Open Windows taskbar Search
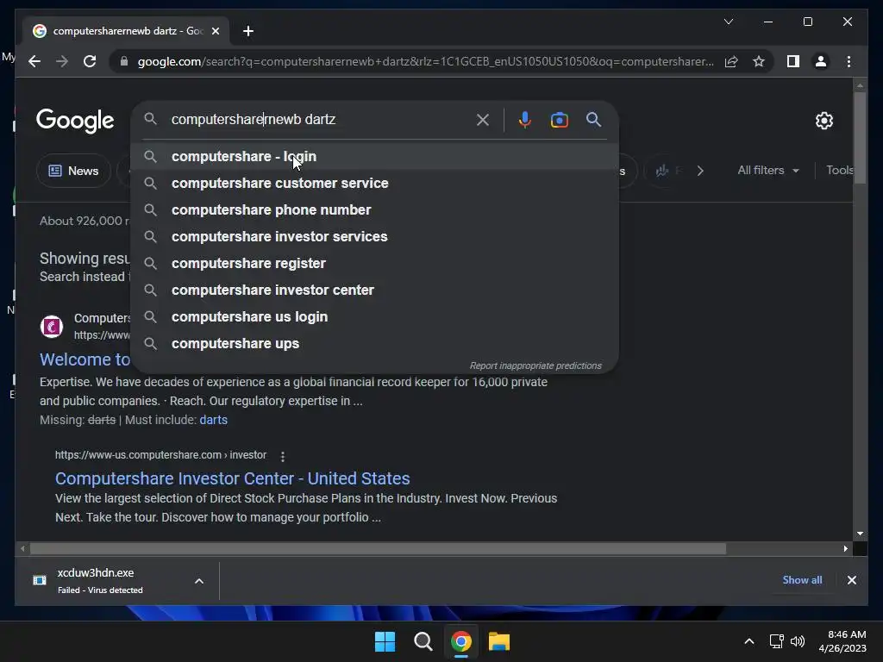Screen dimensions: 883x662 (423, 641)
